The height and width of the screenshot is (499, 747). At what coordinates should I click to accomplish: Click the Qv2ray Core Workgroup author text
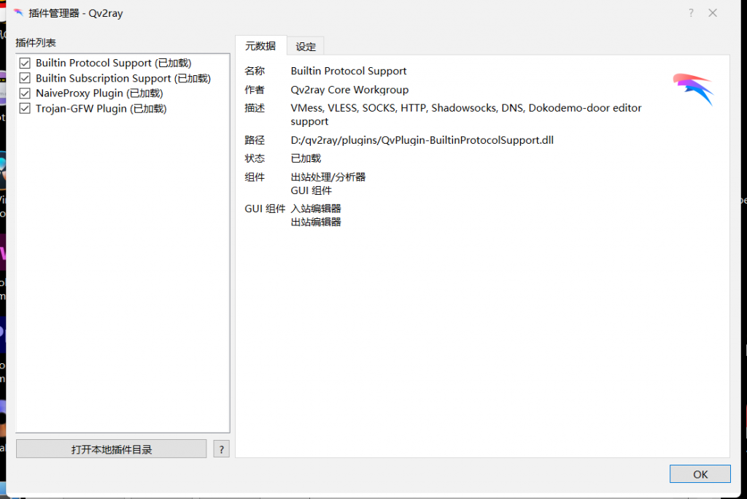tap(349, 90)
